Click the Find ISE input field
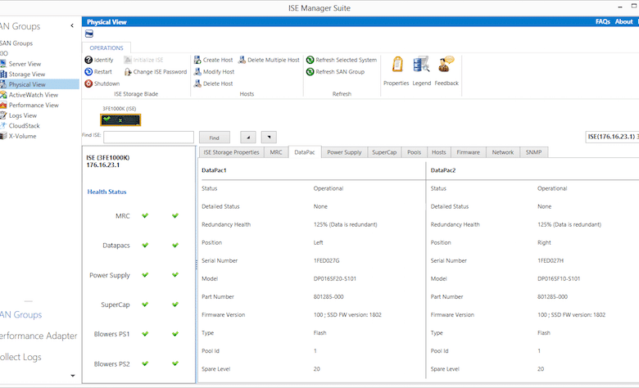The height and width of the screenshot is (388, 639). (x=149, y=138)
